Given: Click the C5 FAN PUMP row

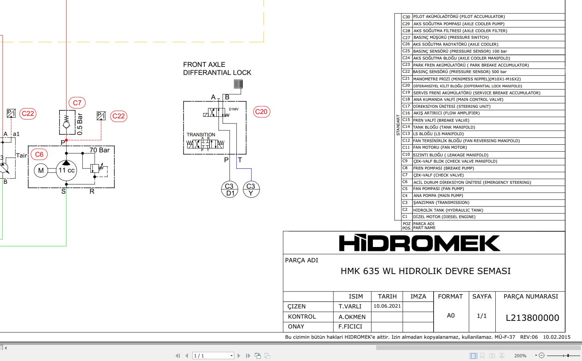Looking at the screenshot, I should pyautogui.click(x=483, y=189).
